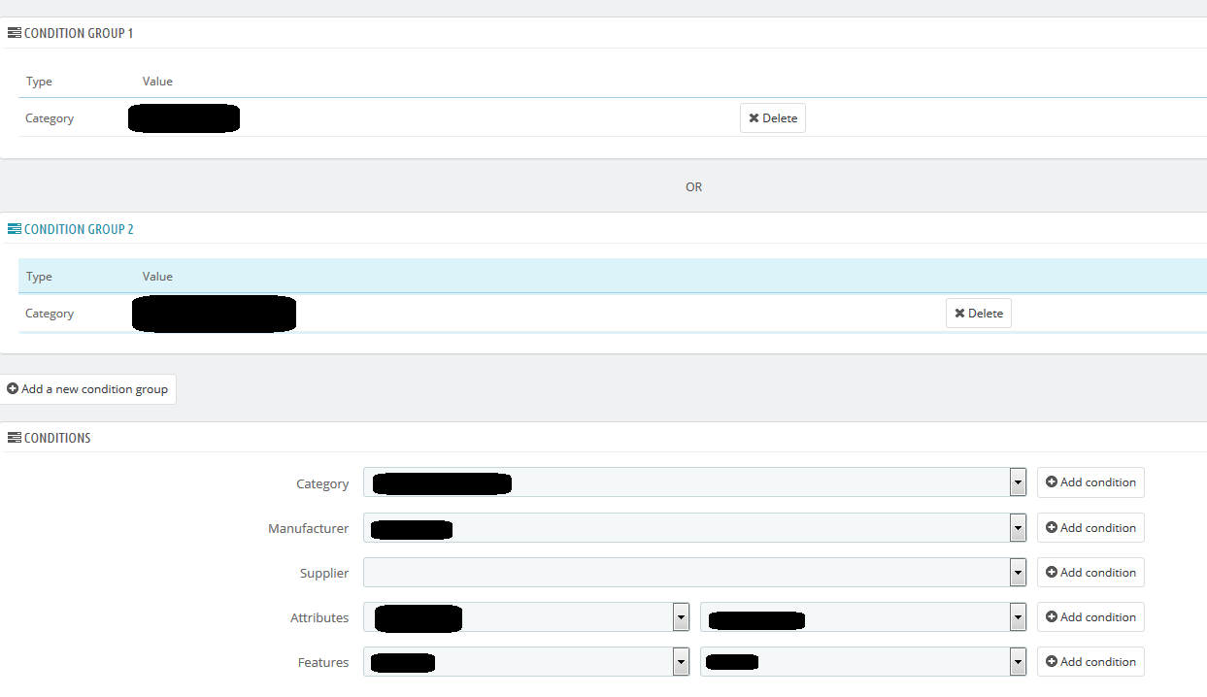The image size is (1207, 697).
Task: Open the first Attributes dropdown
Action: click(681, 617)
